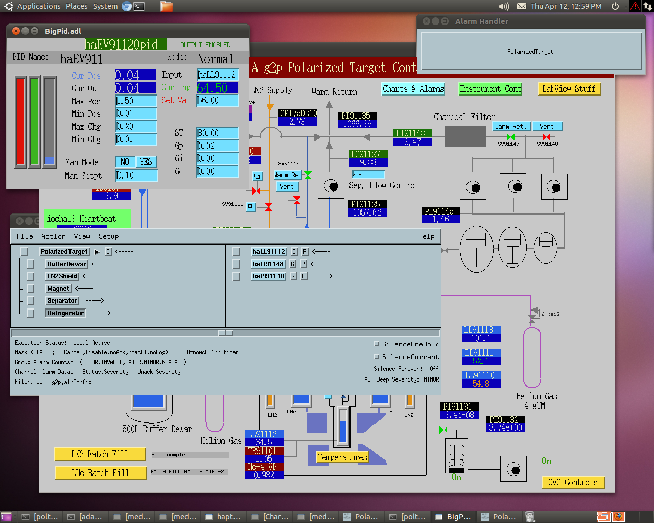The height and width of the screenshot is (523, 654).
Task: Click the alarm box left of haPI91140
Action: 236,276
